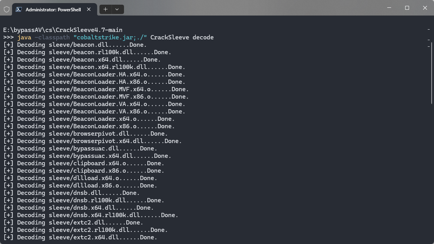Click the "cobaltstrike.jar;./" string in the command

[110, 37]
